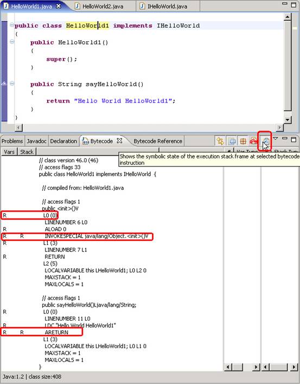Select 'LINENUMBER 6 L0' bytecode line
This screenshot has width=300, height=384.
pos(66,222)
